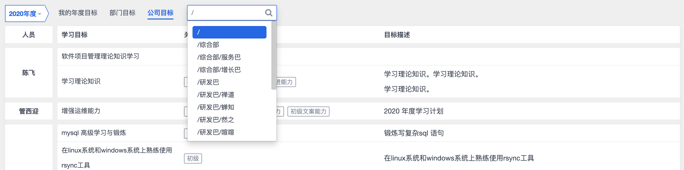Click the 软件项目管理理论知识学习 goal

pos(100,56)
